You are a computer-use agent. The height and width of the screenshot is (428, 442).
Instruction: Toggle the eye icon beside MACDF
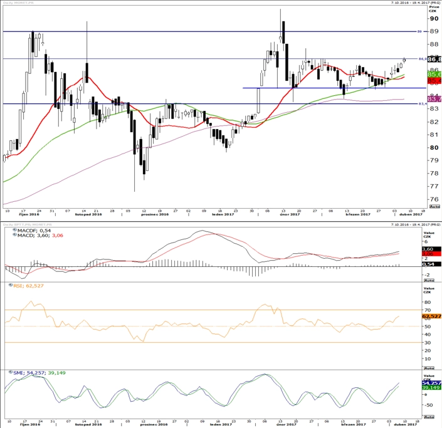coord(14,230)
